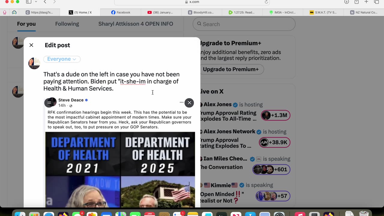Image resolution: width=384 pixels, height=216 pixels.
Task: Click Alex Jones's verified checkmark badge
Action: (x=235, y=105)
